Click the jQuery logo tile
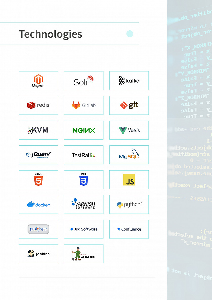 38,155
